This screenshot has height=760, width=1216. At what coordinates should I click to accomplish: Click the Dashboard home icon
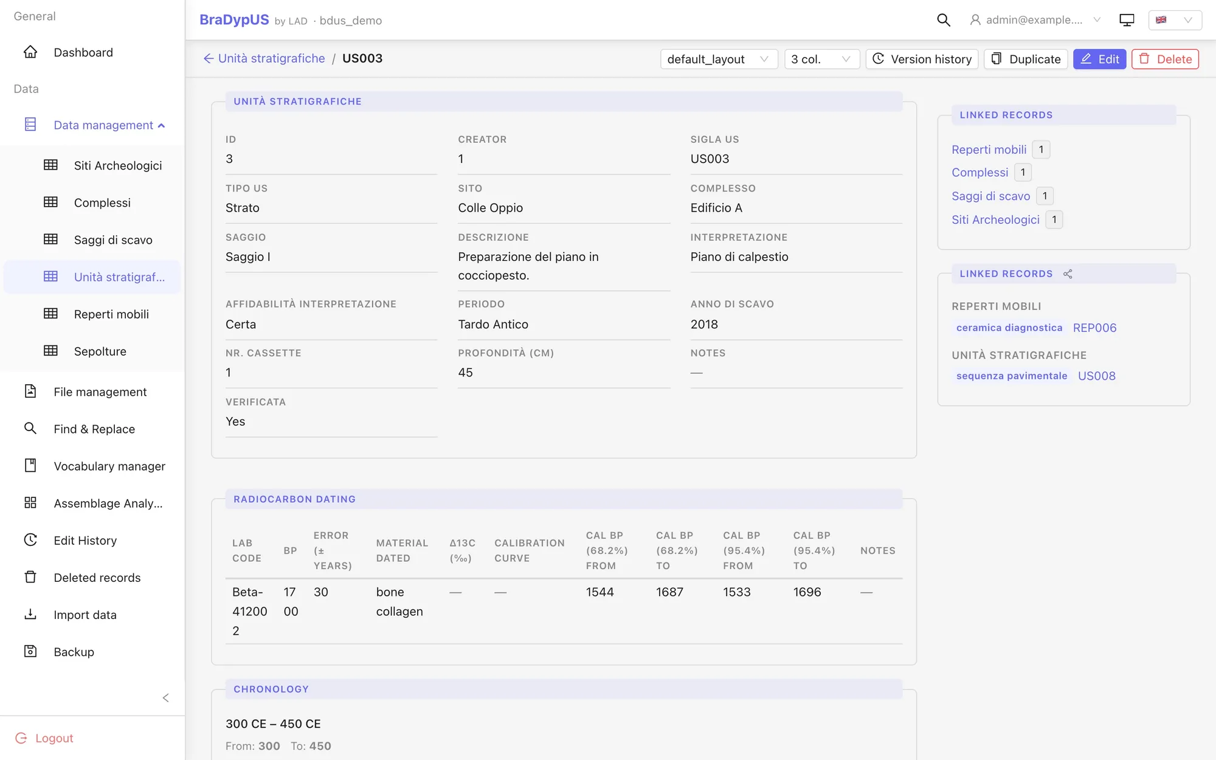point(30,52)
